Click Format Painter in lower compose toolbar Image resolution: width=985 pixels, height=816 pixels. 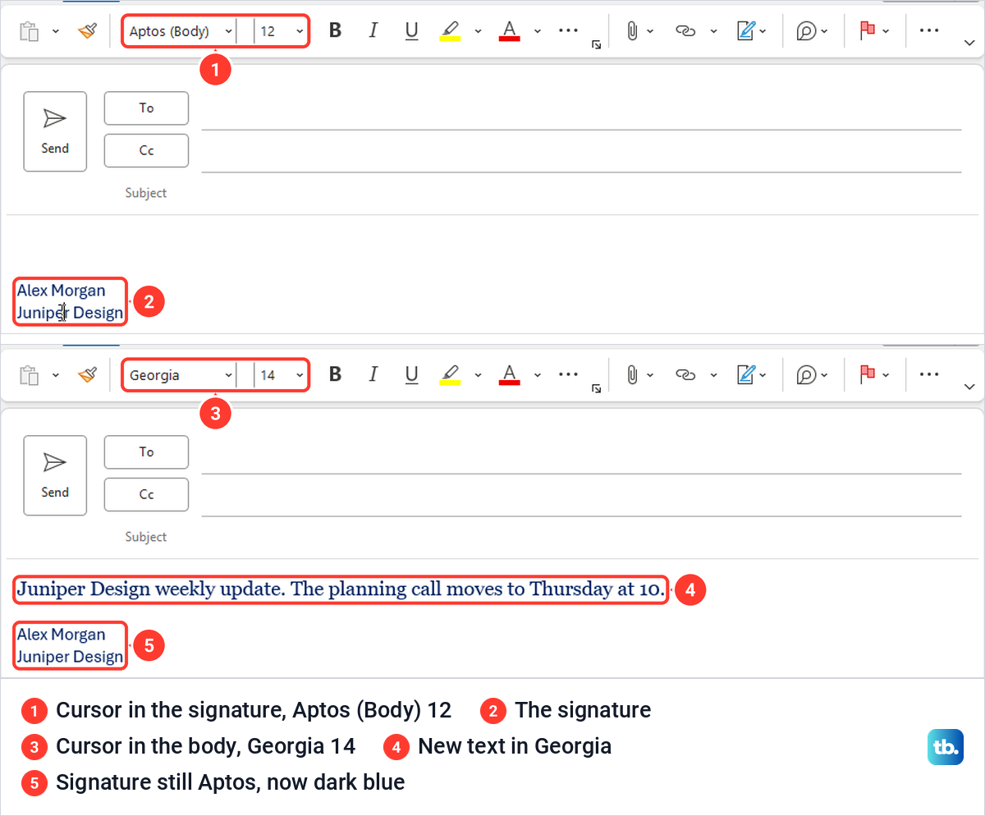[87, 375]
